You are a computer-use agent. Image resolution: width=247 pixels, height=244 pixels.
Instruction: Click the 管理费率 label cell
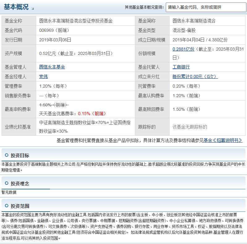[x=19, y=86]
